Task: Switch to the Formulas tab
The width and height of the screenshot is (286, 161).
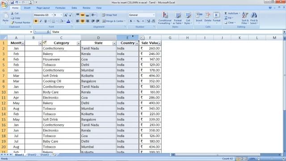Action: coord(60,8)
